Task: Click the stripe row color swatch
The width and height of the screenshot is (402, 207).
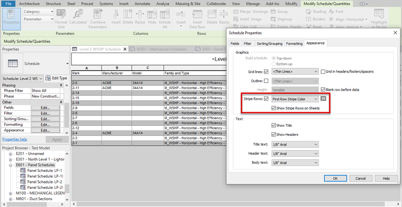Action: (x=323, y=99)
